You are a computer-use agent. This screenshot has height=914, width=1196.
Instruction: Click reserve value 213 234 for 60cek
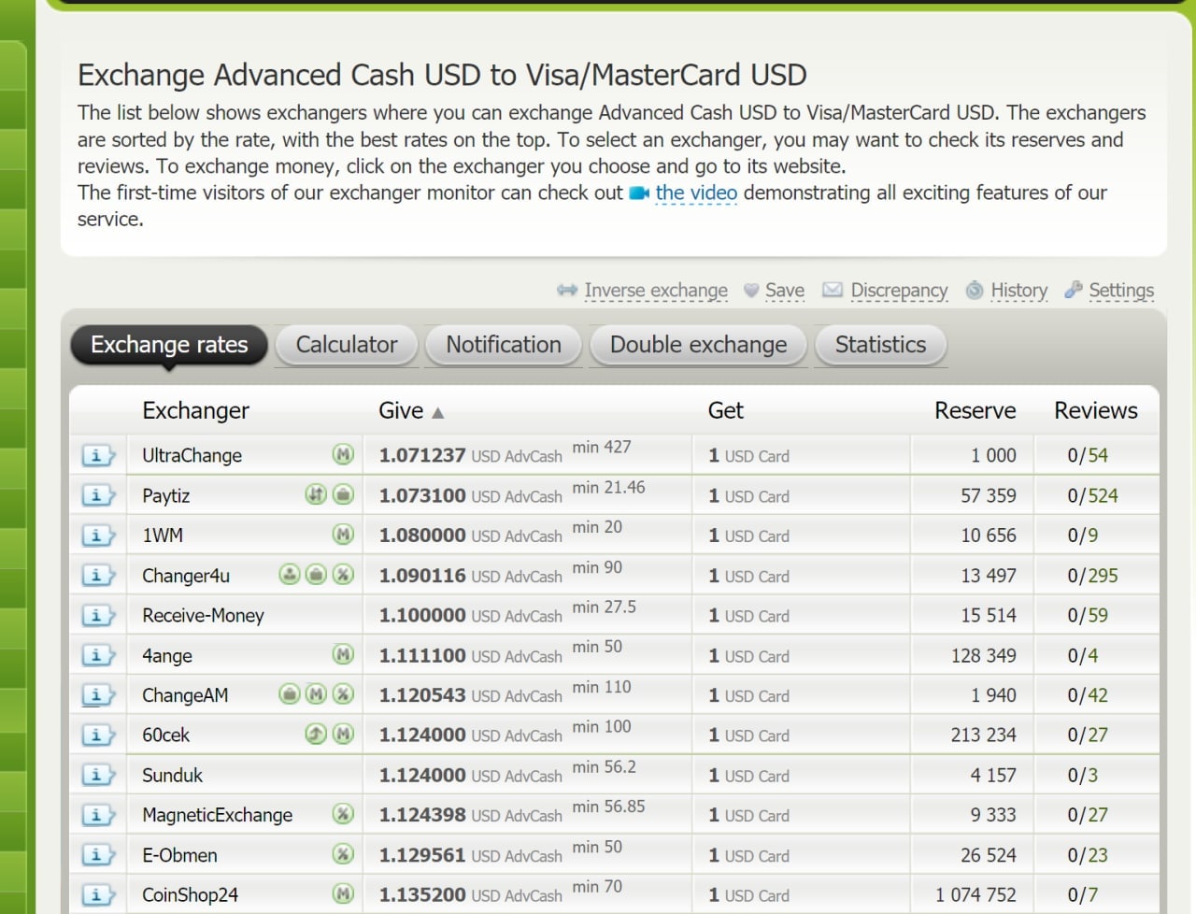pos(984,735)
